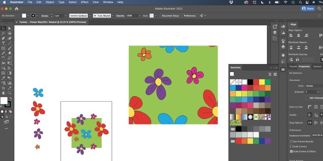Switch to the Transform panel tab
Viewport: 323px width, 161px height.
[x=293, y=66]
